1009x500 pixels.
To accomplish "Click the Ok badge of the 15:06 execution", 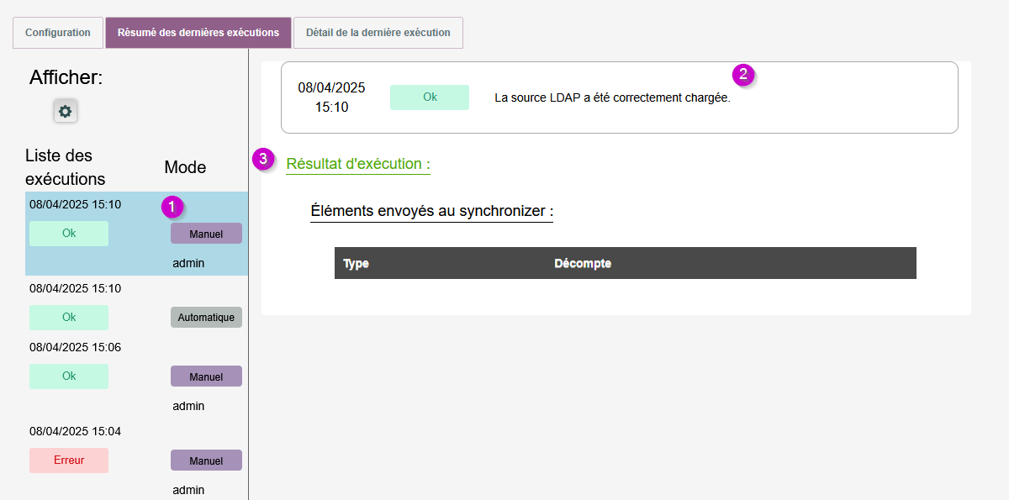I will 69,376.
